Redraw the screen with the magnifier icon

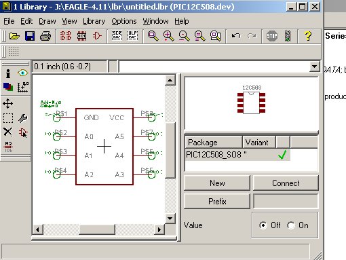[x=200, y=36]
